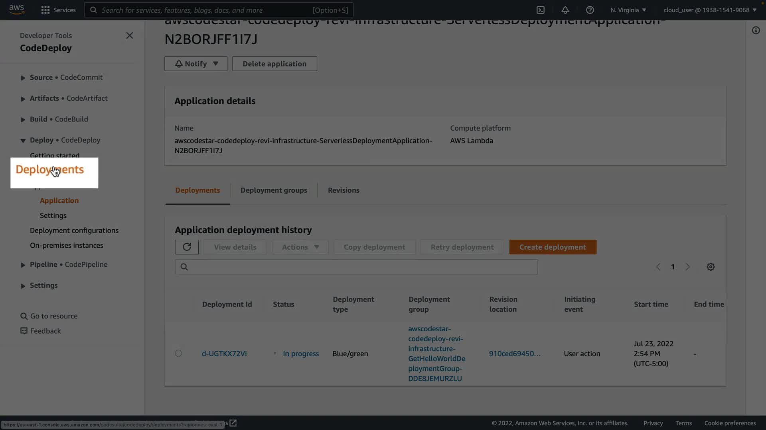Viewport: 766px width, 430px height.
Task: Switch to Deployment groups tab
Action: [274, 190]
